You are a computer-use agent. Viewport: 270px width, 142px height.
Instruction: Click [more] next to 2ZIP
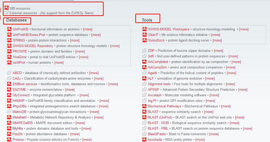pos(218,51)
